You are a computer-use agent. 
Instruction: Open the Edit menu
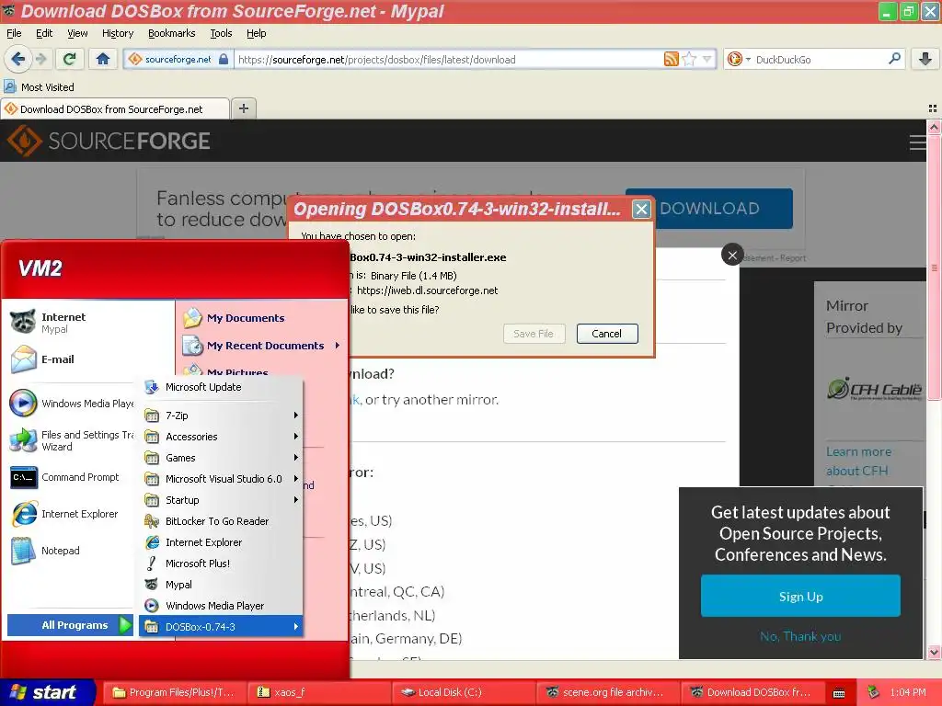(x=44, y=33)
